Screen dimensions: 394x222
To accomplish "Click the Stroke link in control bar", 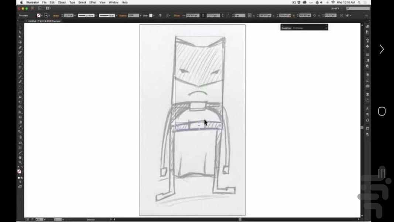I will point(56,15).
